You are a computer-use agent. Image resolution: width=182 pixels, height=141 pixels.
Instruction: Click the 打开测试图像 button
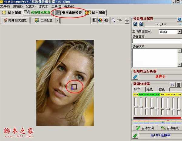coord(15,21)
